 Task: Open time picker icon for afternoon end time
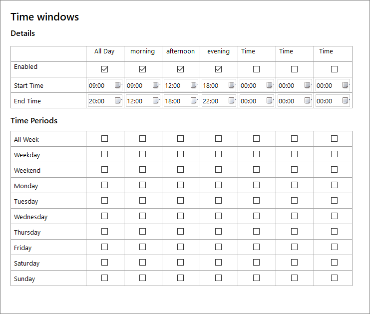[x=194, y=100]
